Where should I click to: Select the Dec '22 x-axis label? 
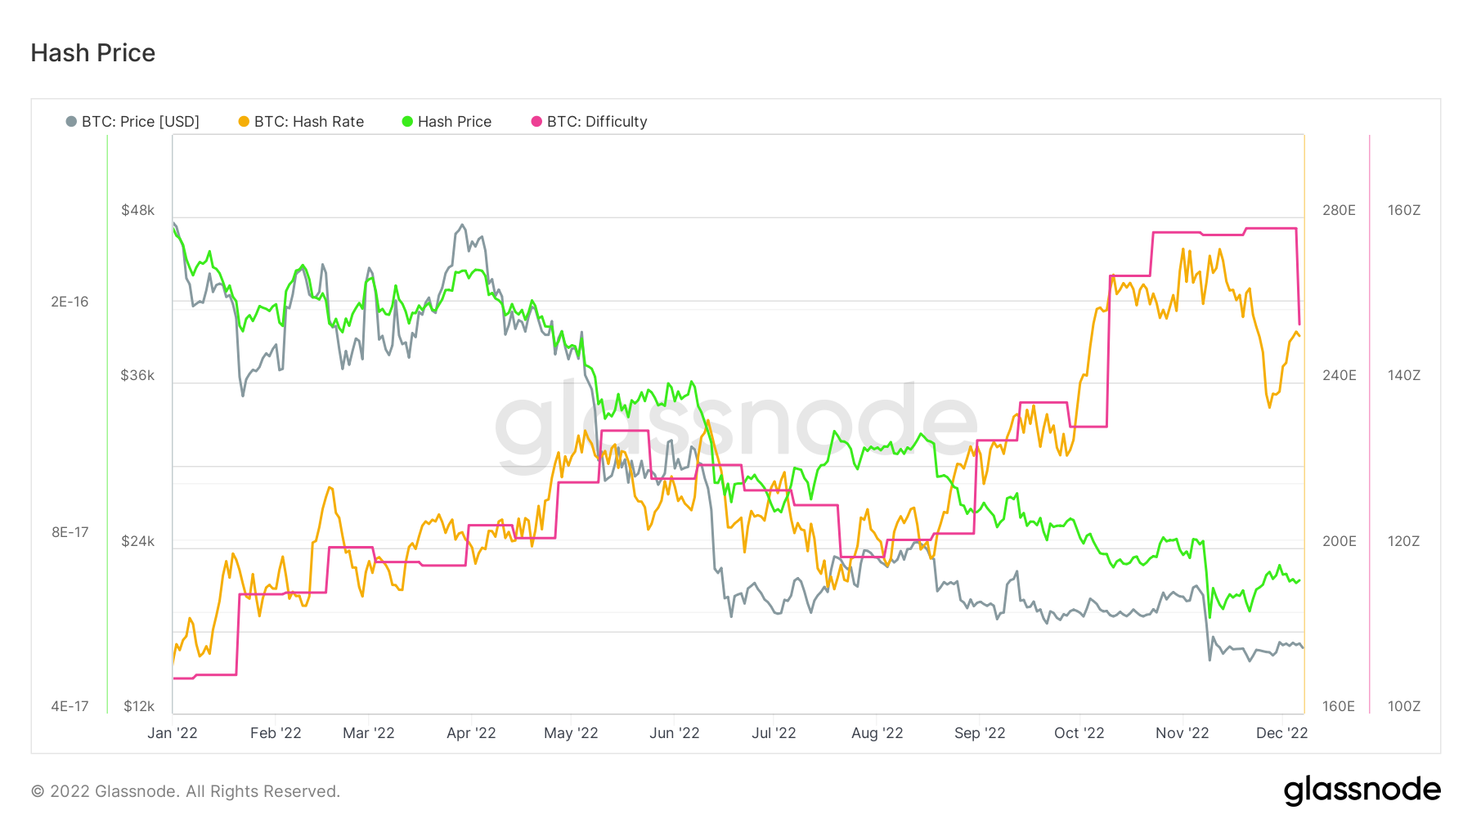(1281, 733)
